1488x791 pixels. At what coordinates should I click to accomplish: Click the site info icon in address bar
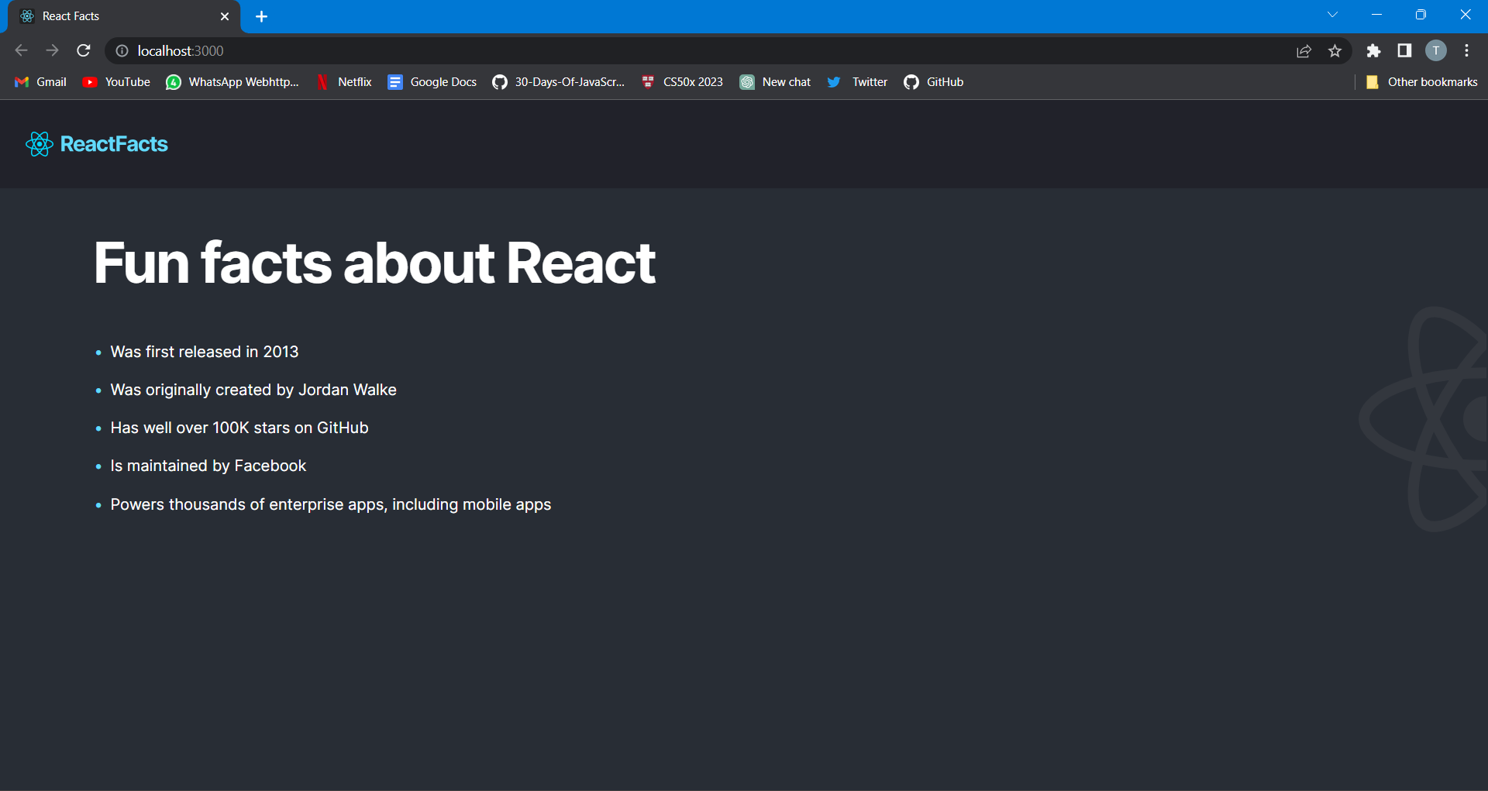click(x=122, y=50)
